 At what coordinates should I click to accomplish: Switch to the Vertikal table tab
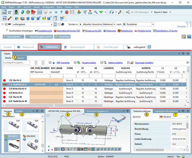click(x=20, y=58)
